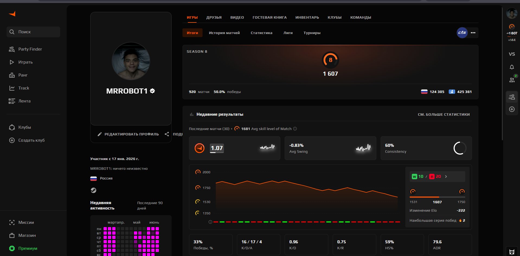520x256 pixels.
Task: Open Миссии in the sidebar
Action: [22, 222]
